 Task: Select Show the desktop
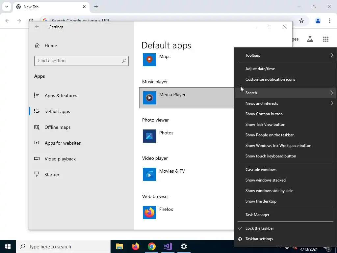(285, 201)
